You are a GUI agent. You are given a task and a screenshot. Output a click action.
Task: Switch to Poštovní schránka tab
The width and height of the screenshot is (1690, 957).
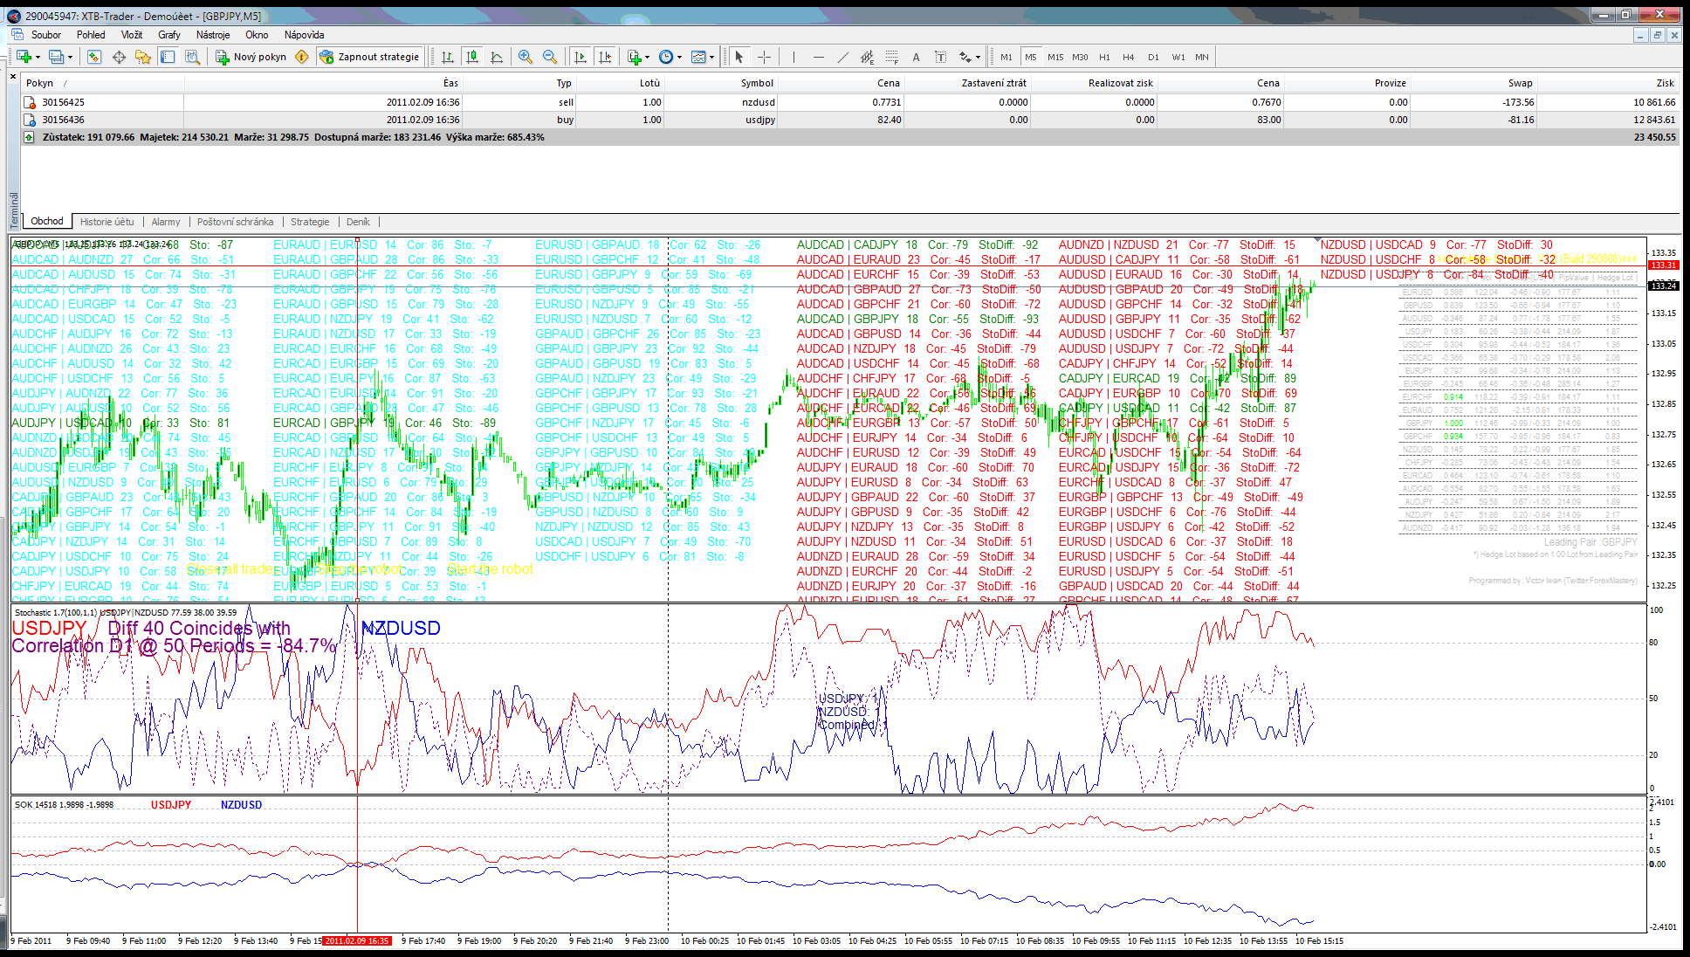click(235, 222)
